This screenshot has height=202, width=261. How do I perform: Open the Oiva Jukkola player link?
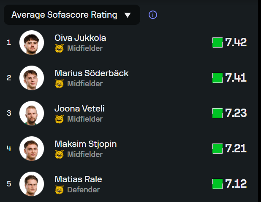80,38
